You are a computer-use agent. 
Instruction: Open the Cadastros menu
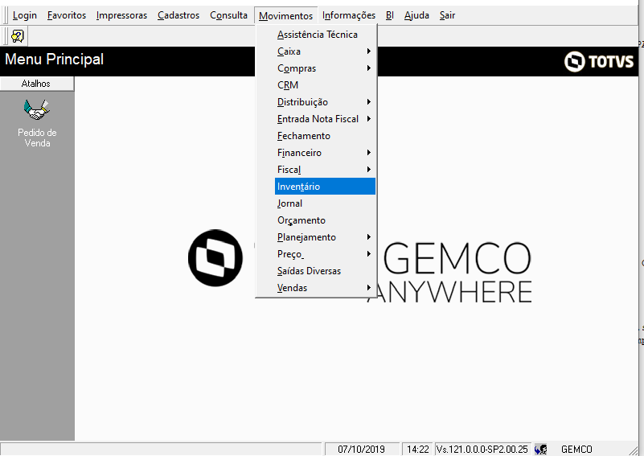(x=178, y=15)
